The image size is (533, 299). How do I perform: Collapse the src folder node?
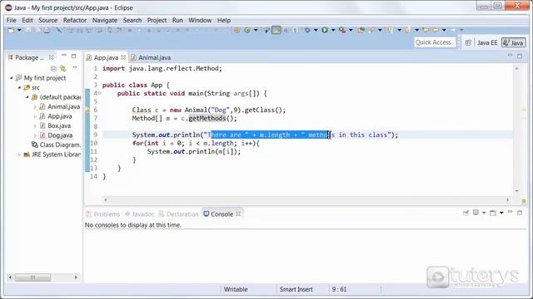tap(19, 87)
